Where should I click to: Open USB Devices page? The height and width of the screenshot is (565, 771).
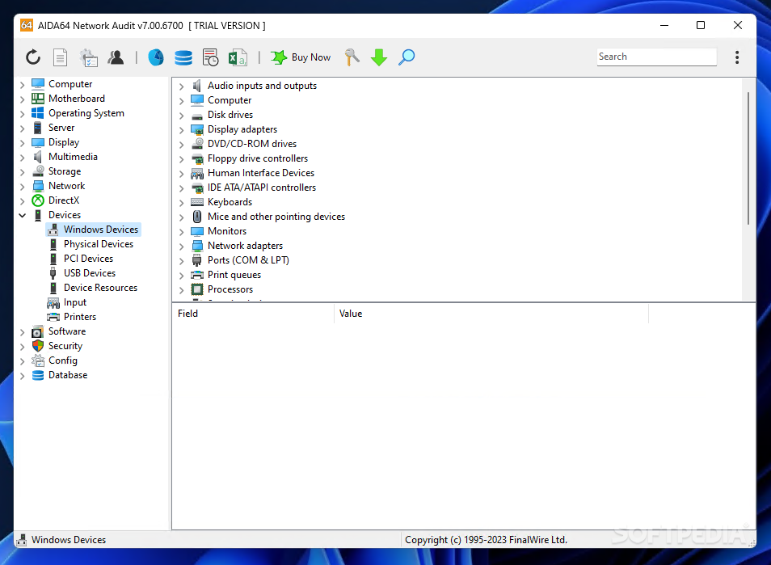pyautogui.click(x=90, y=273)
